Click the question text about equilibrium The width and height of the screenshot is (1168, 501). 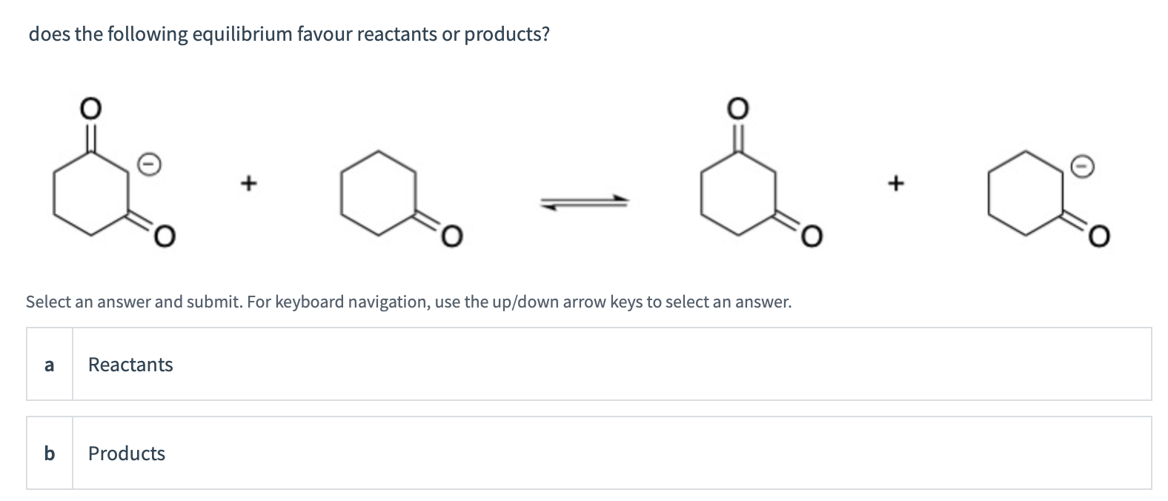click(289, 35)
